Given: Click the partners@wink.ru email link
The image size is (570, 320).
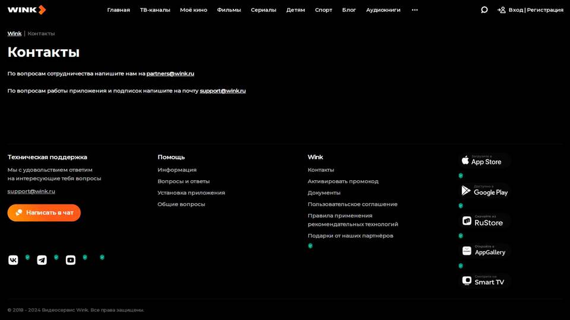Looking at the screenshot, I should 170,73.
